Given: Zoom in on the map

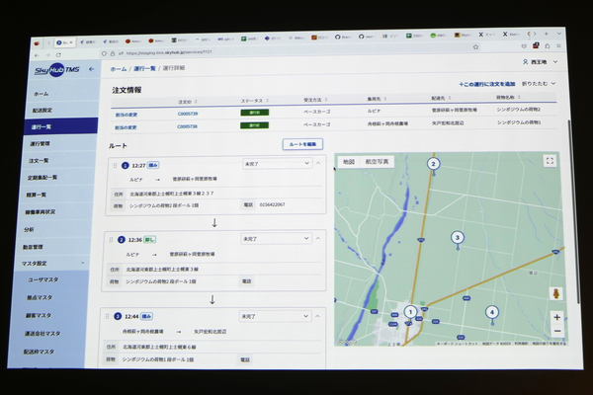Looking at the screenshot, I should point(557,317).
